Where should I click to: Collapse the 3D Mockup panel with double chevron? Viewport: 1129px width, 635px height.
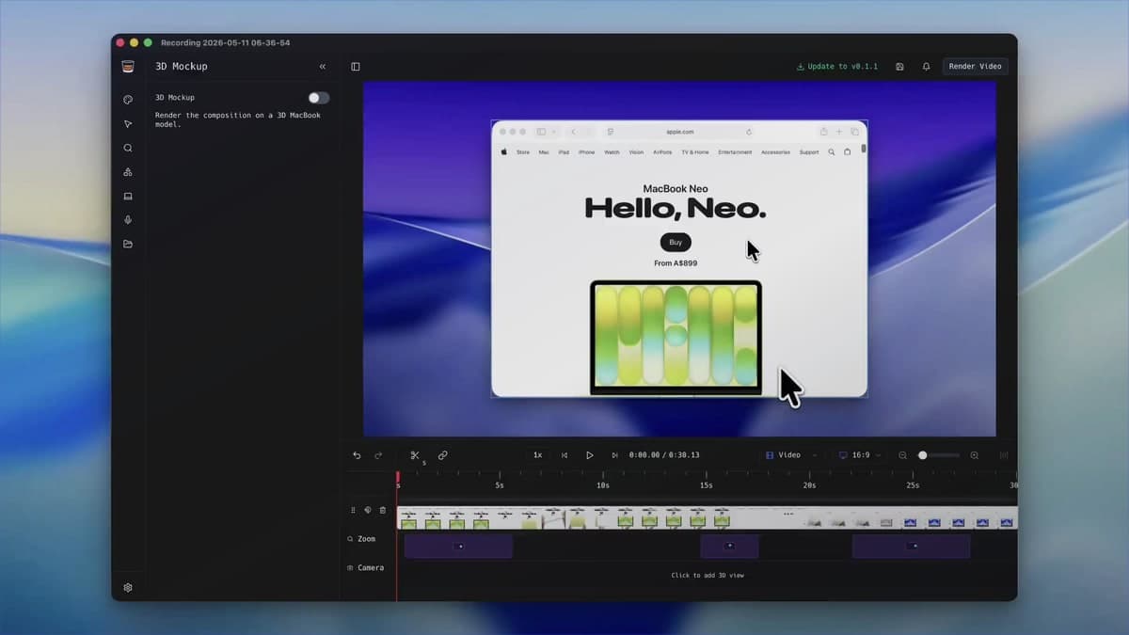(x=323, y=67)
